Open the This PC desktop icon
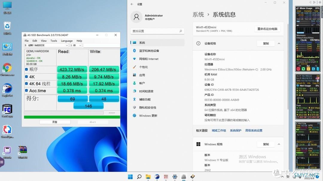323x181 pixels. [7, 7]
